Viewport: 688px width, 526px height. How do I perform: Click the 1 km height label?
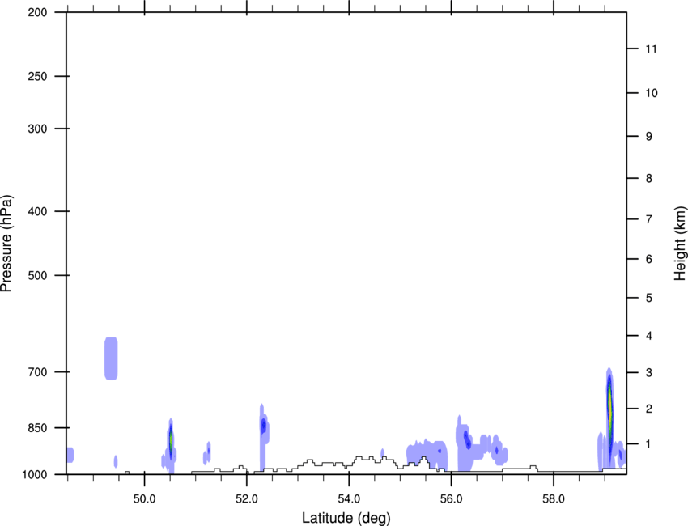click(648, 444)
